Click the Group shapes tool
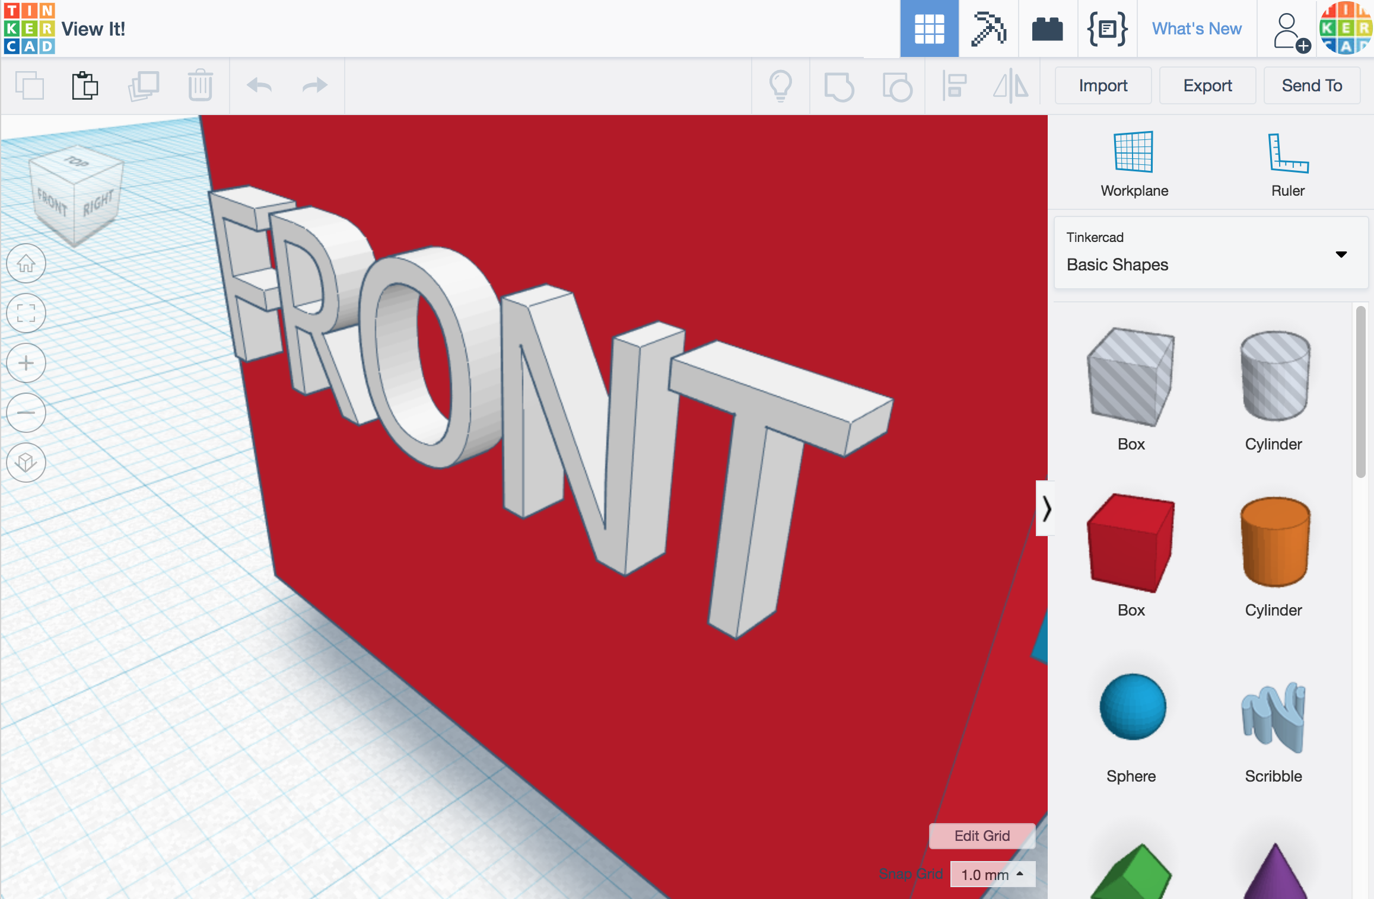1374x899 pixels. 839,87
